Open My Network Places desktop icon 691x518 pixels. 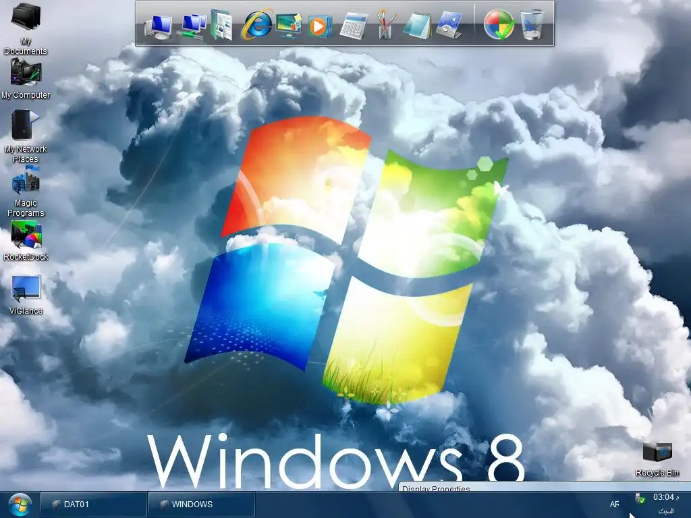[26, 136]
